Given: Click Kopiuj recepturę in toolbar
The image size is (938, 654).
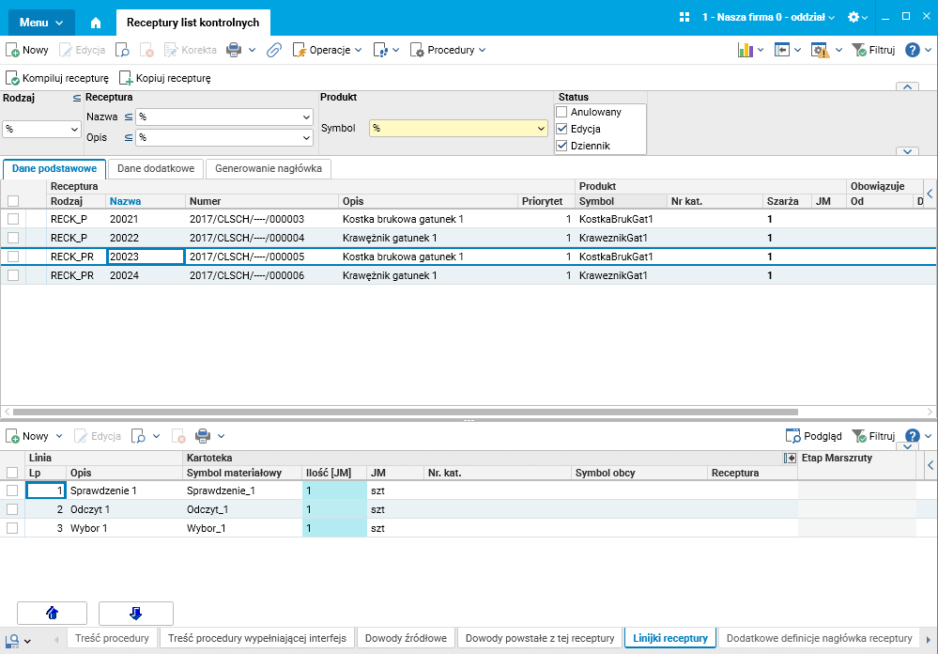Looking at the screenshot, I should 164,78.
